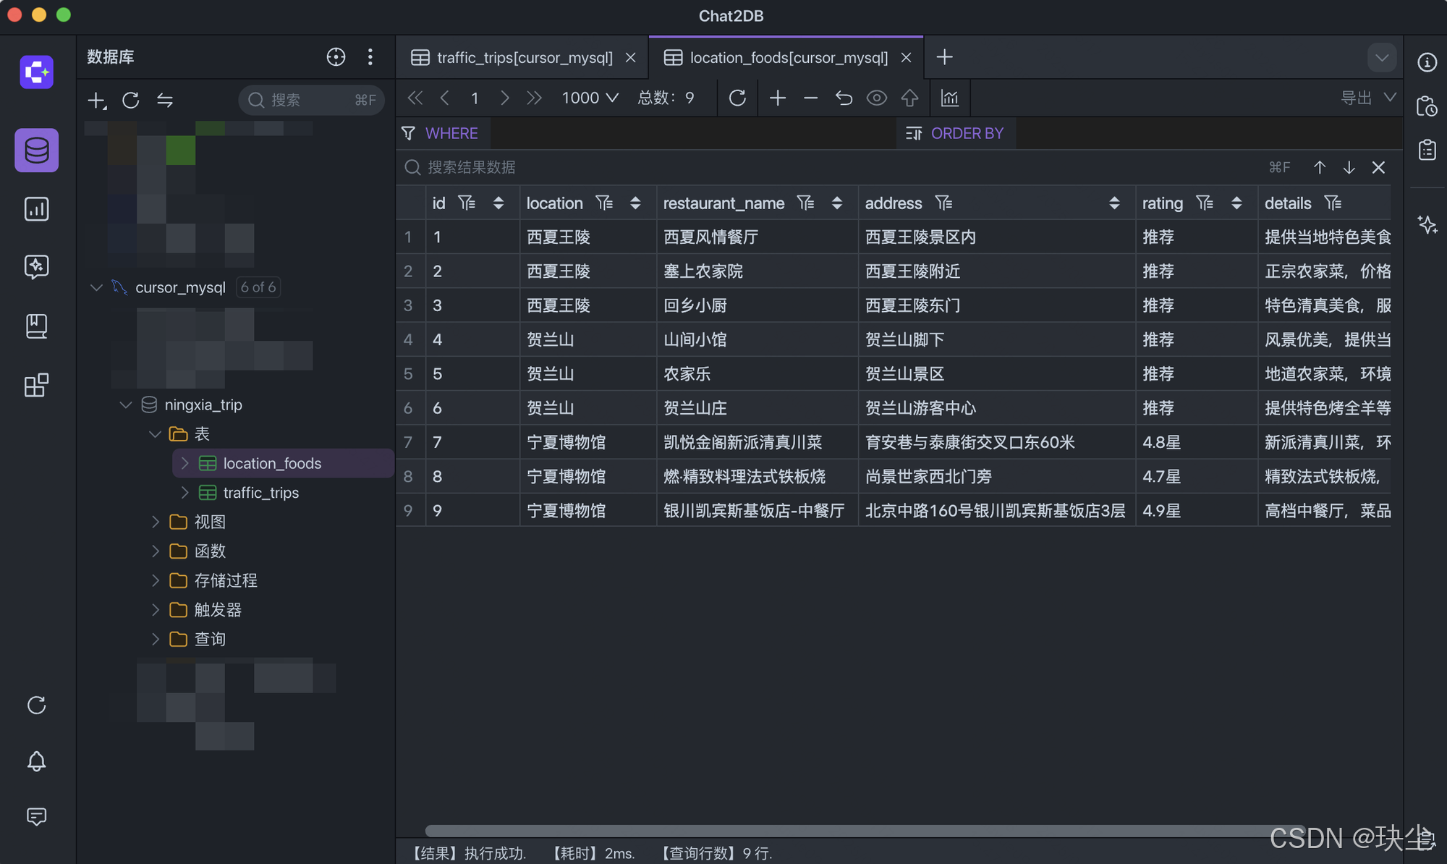Image resolution: width=1447 pixels, height=864 pixels.
Task: Expand the traffic_trips table node
Action: pyautogui.click(x=185, y=493)
